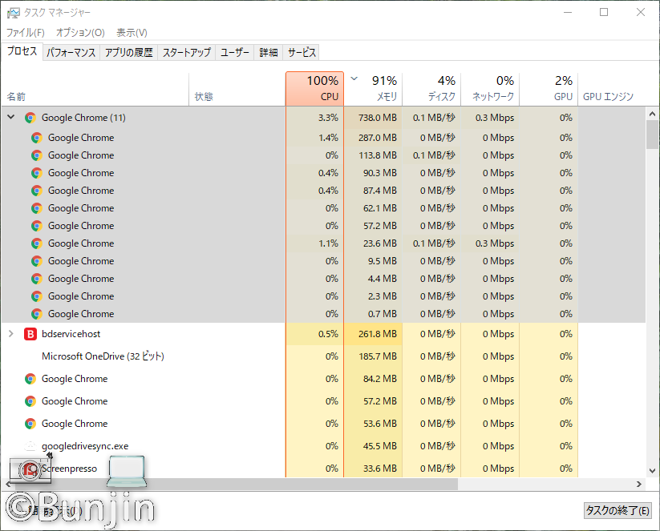Open the 表示(V) menu
Screen dimensions: 660x531
pos(132,32)
